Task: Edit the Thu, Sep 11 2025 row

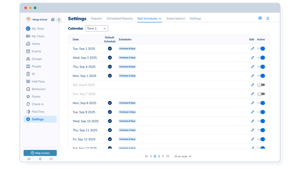Action: 252,130
